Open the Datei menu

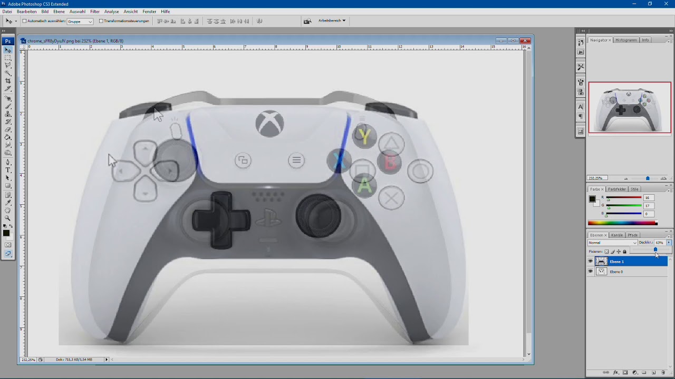pyautogui.click(x=7, y=12)
